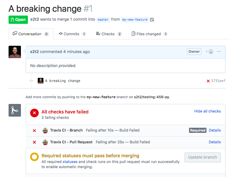
Task: Copy the my-new-feature branch name icon
Action: pos(152,20)
